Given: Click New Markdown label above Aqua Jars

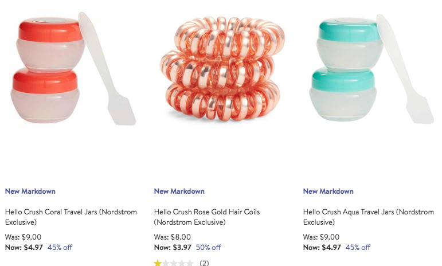Looking at the screenshot, I should point(328,191).
